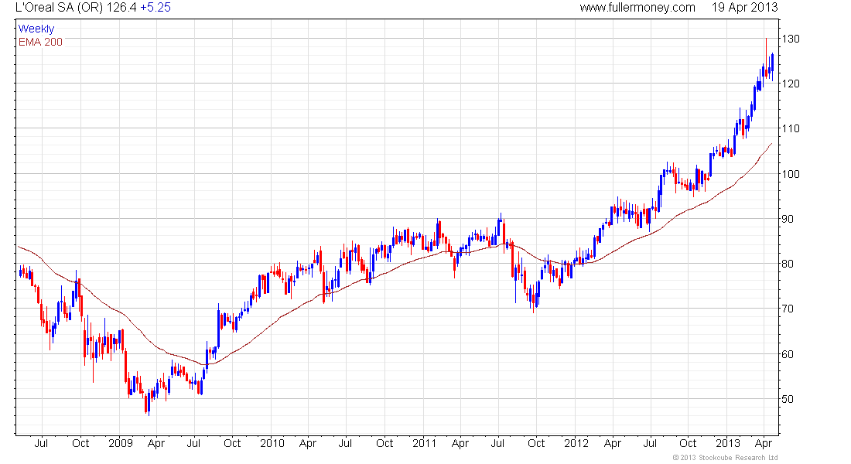851x464 pixels.
Task: Click the Oct label just before 2010
Action: coord(232,443)
